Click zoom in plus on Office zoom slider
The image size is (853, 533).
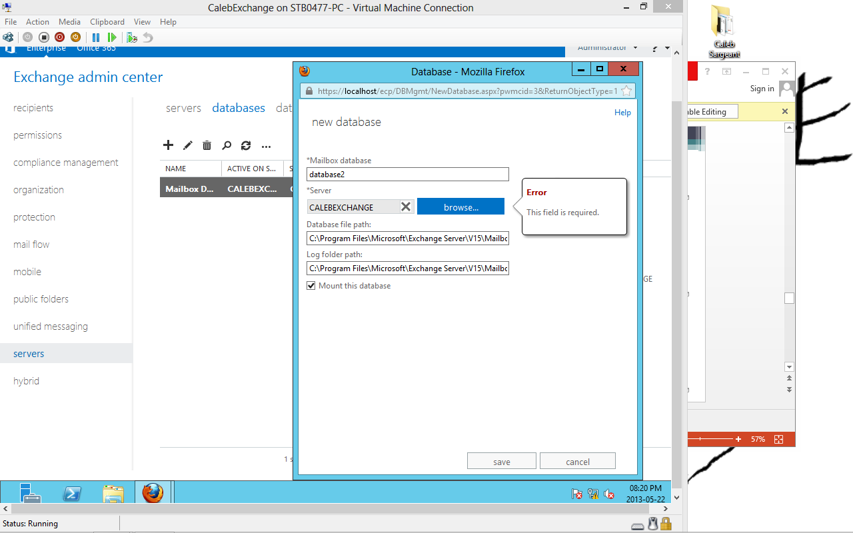point(738,439)
